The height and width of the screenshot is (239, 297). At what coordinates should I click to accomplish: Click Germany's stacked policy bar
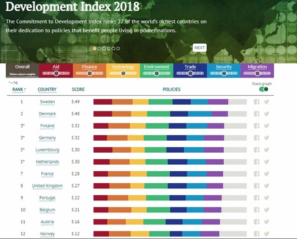pos(170,138)
